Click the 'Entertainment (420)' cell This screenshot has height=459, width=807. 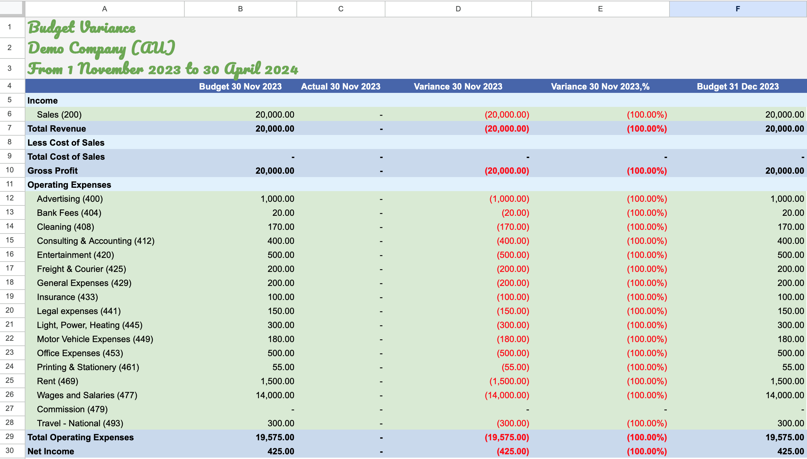105,255
